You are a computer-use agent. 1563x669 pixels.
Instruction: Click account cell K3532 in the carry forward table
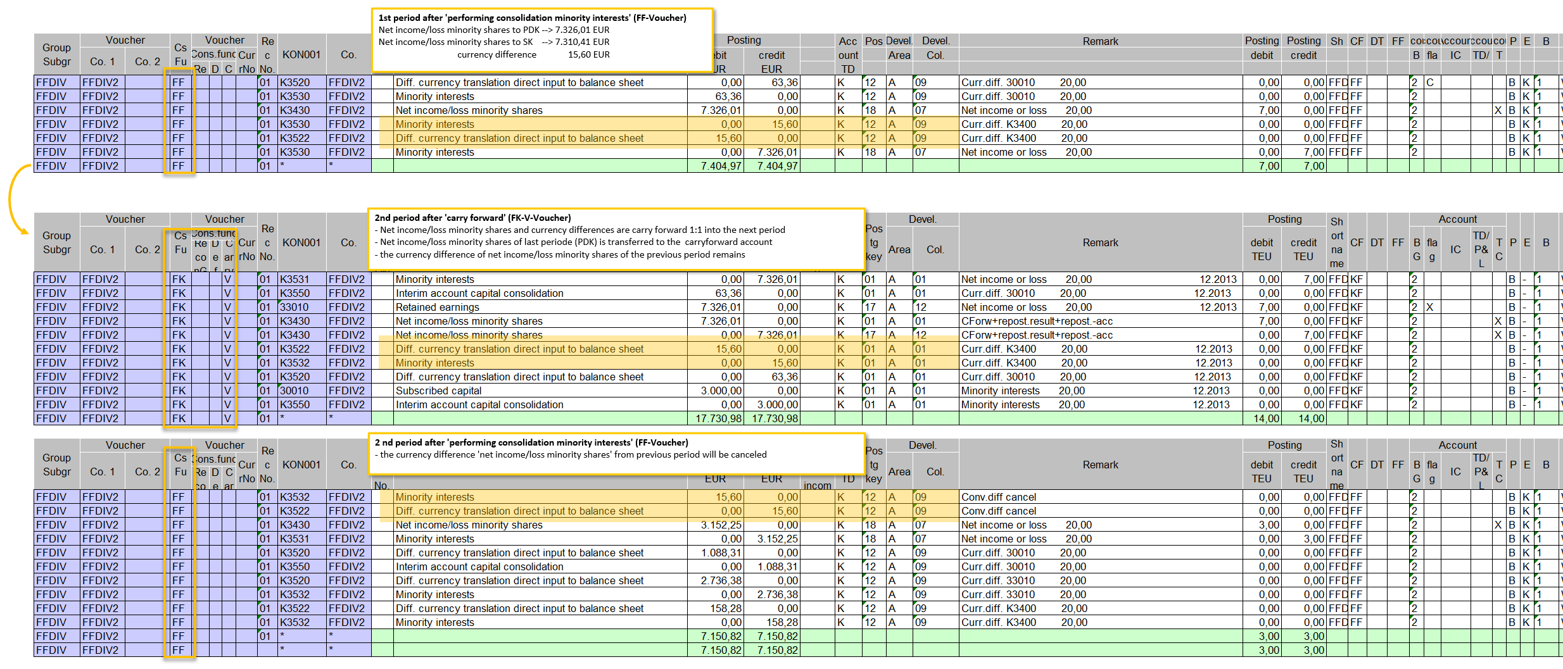301,363
